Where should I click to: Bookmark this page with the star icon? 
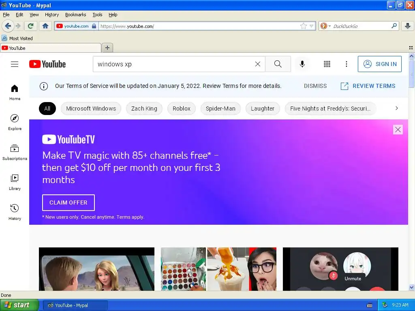[303, 26]
